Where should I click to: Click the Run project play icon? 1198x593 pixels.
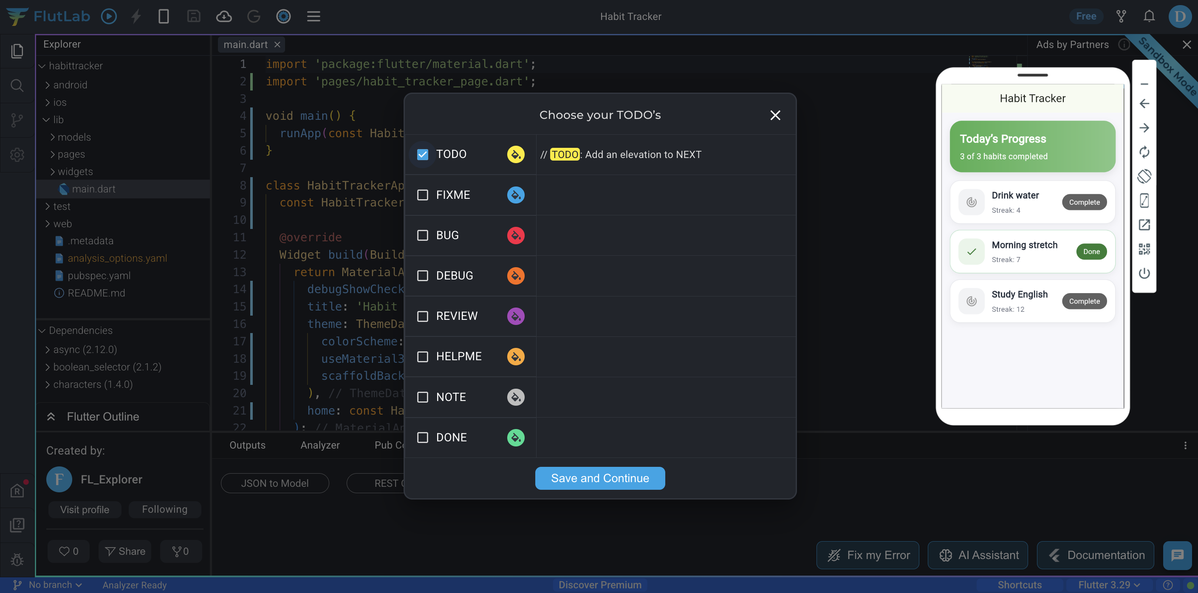tap(109, 16)
